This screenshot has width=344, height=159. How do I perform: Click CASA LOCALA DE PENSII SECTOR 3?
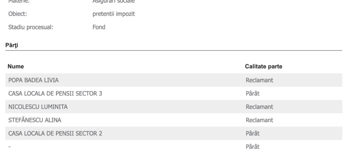coord(55,94)
